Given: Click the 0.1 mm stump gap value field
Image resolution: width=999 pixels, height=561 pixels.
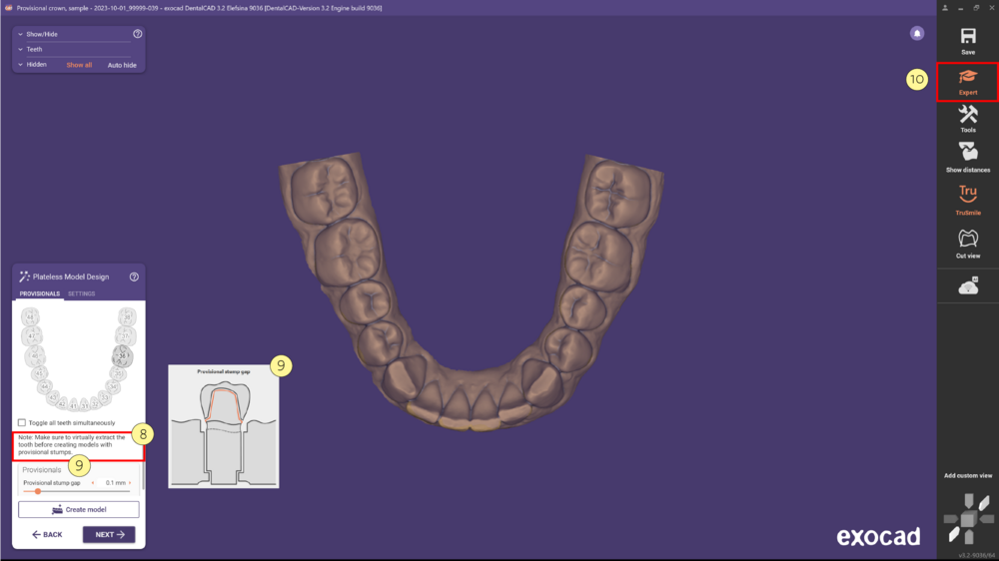Looking at the screenshot, I should [112, 483].
